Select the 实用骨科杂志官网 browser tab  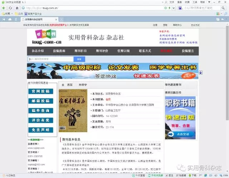(39, 19)
